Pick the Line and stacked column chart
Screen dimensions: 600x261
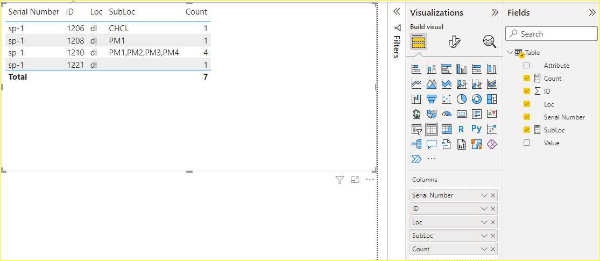click(x=462, y=84)
